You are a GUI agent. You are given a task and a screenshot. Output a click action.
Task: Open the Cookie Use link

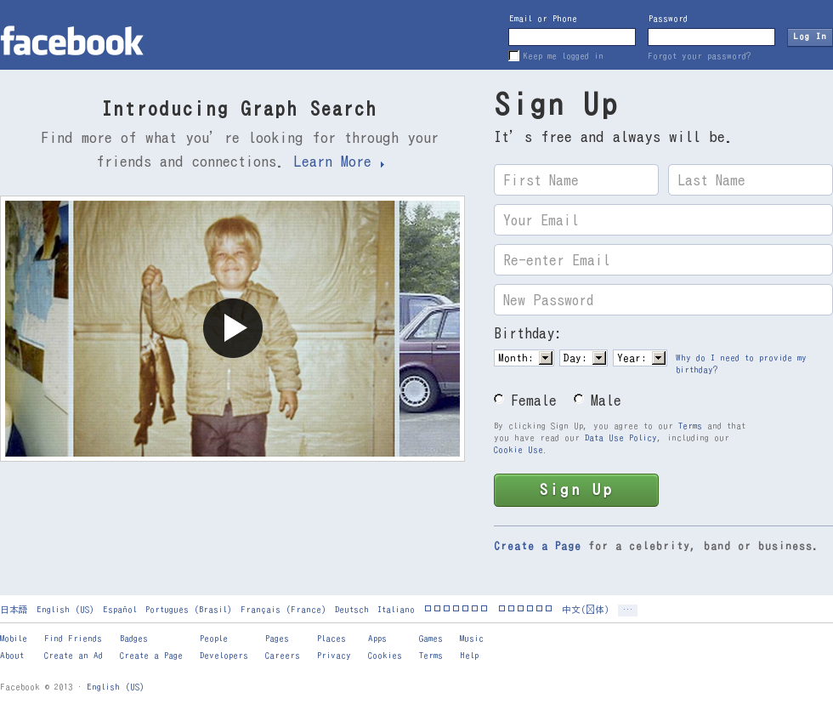(x=518, y=450)
